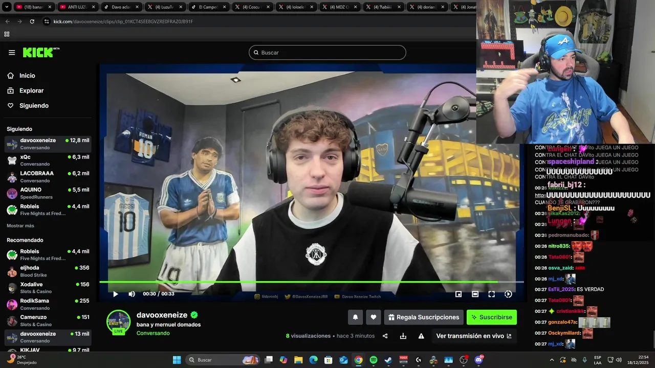
Task: Open the Windows Start menu
Action: pos(177,360)
